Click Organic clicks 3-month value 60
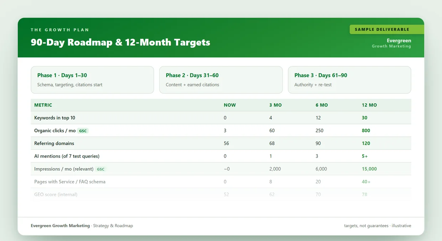The height and width of the screenshot is (241, 442). [x=272, y=131]
